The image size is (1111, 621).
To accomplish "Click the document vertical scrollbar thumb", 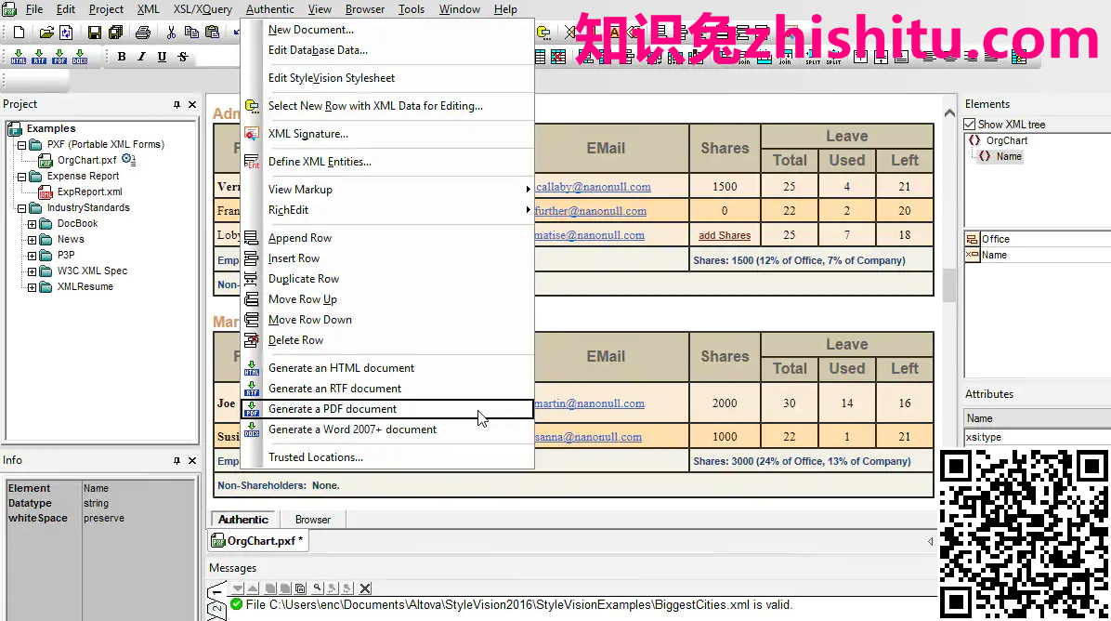I will pos(949,285).
